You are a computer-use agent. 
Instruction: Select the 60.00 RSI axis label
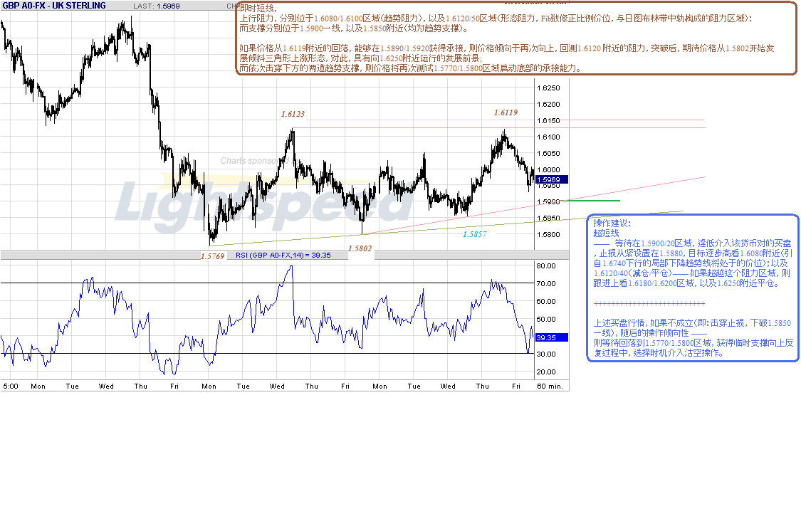point(546,302)
